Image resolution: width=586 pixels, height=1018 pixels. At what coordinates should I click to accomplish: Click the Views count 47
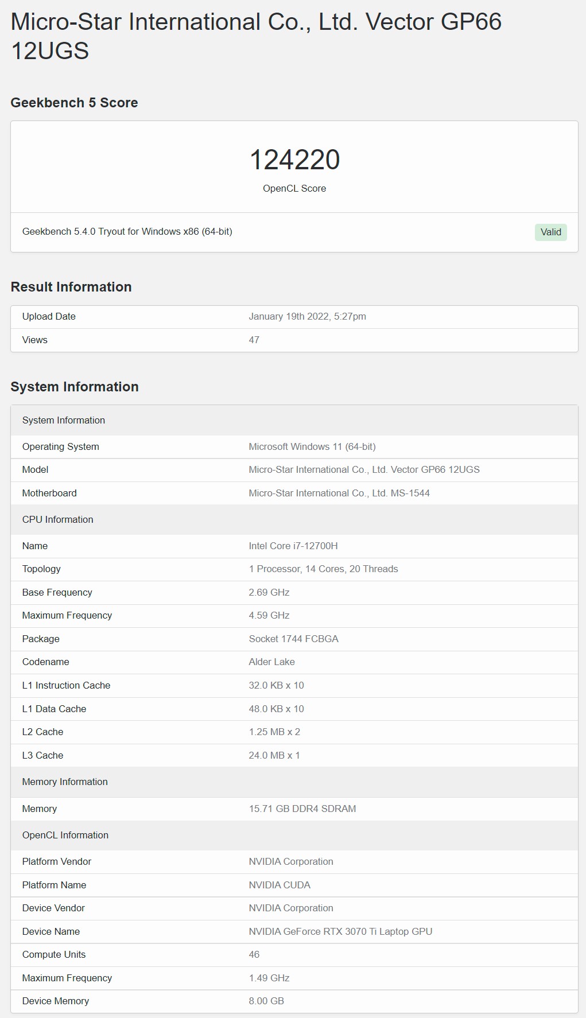point(254,340)
